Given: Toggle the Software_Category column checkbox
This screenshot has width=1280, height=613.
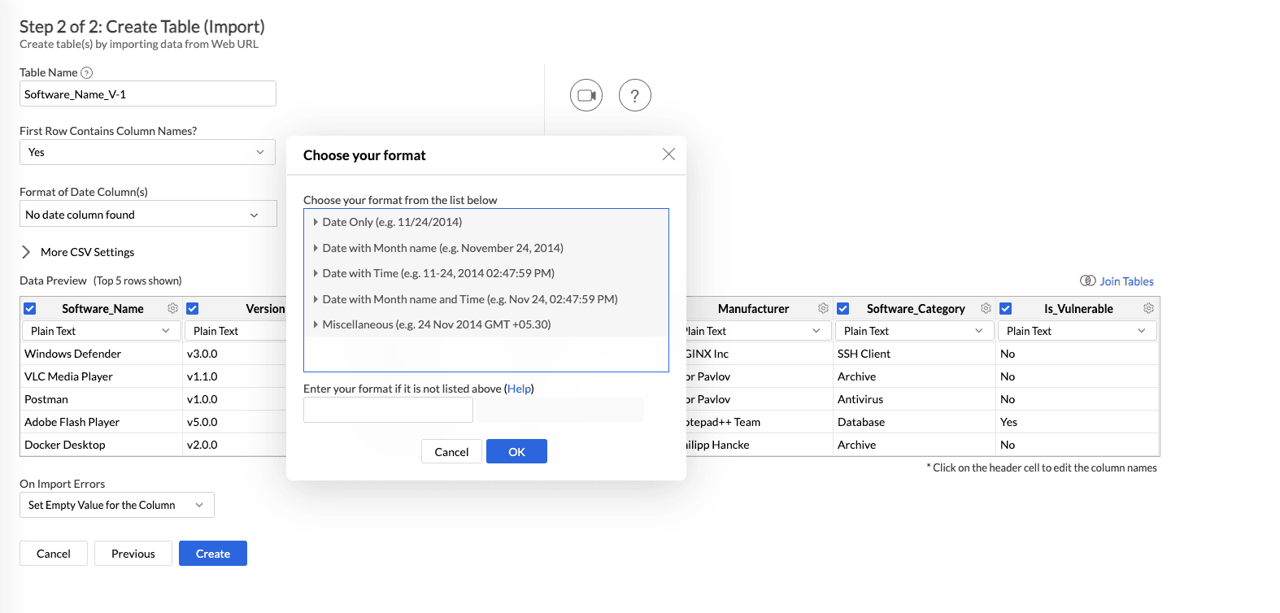Looking at the screenshot, I should pos(843,309).
